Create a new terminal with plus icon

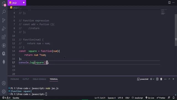(151, 79)
